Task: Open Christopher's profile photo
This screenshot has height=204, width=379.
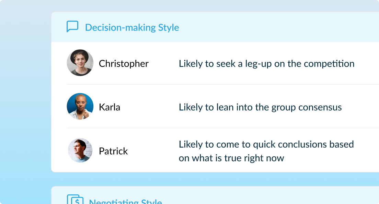Action: [80, 63]
